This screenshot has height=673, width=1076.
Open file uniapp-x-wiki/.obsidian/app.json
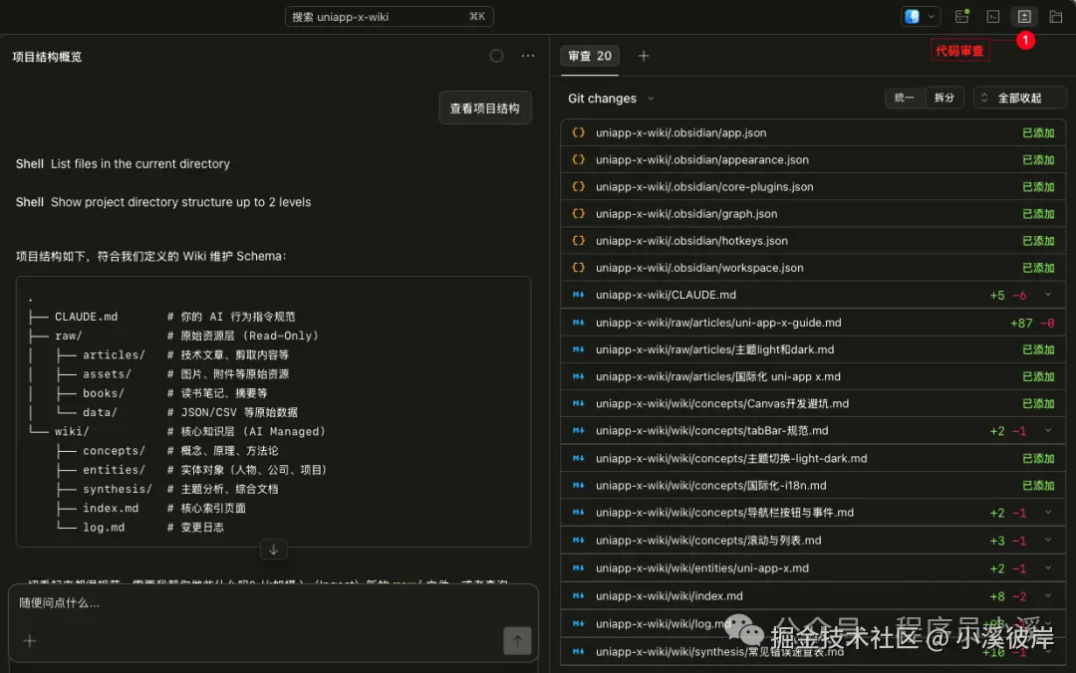coord(680,132)
